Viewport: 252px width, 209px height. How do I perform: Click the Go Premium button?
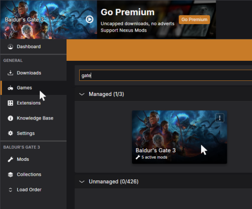click(x=195, y=20)
